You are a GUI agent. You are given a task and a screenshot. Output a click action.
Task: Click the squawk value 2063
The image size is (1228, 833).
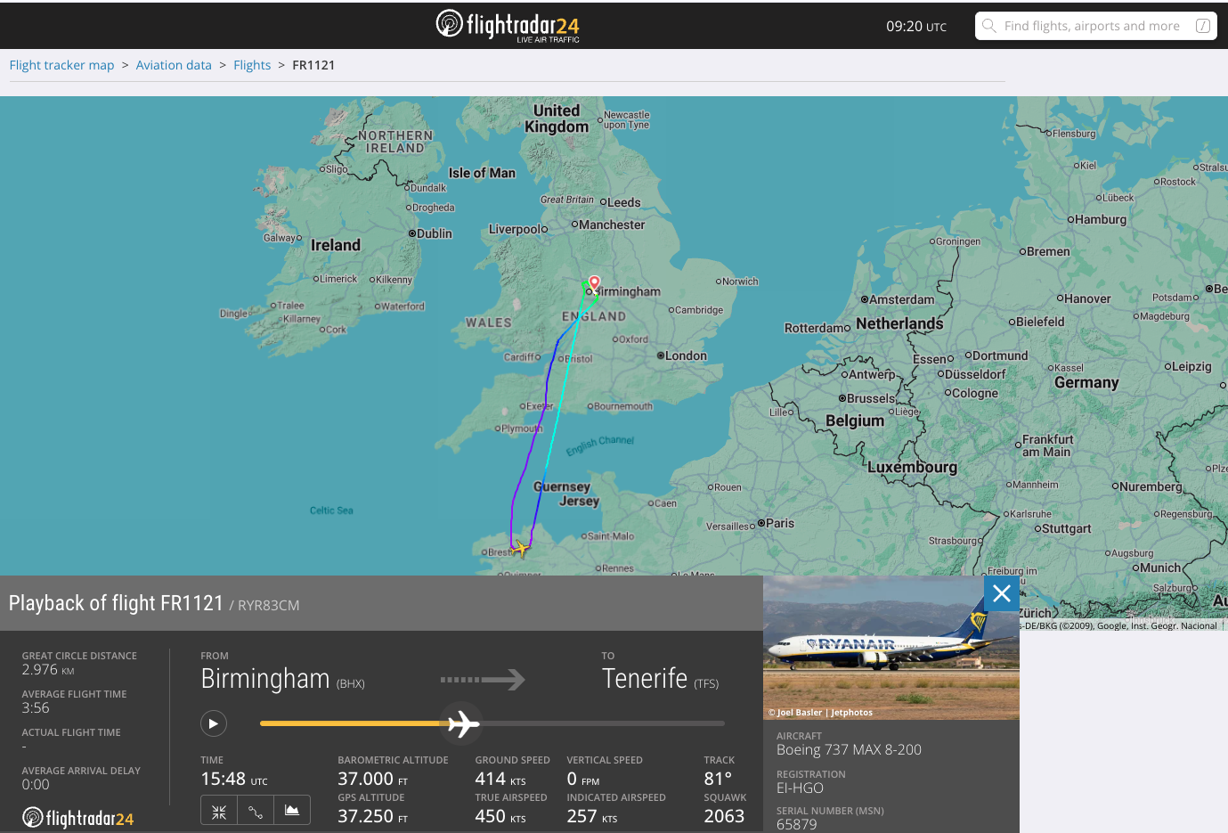[x=724, y=816]
